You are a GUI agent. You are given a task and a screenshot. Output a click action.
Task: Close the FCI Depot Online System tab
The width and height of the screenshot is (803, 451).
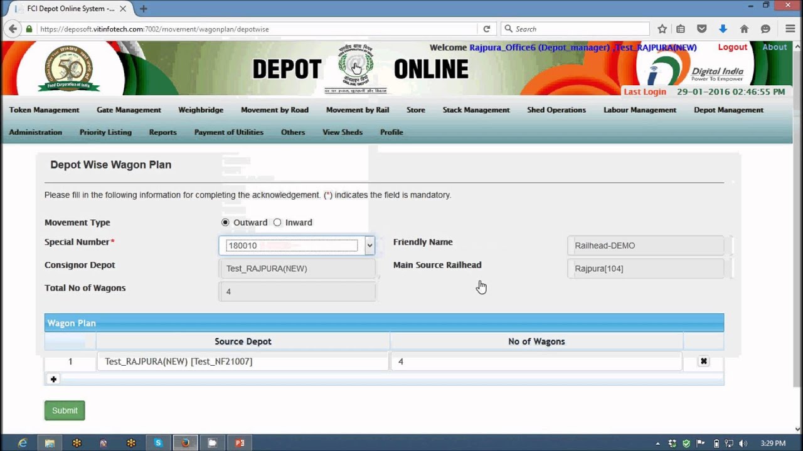coord(123,9)
